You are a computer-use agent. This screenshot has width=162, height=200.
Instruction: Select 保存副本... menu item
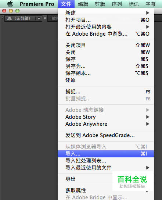pos(106,73)
